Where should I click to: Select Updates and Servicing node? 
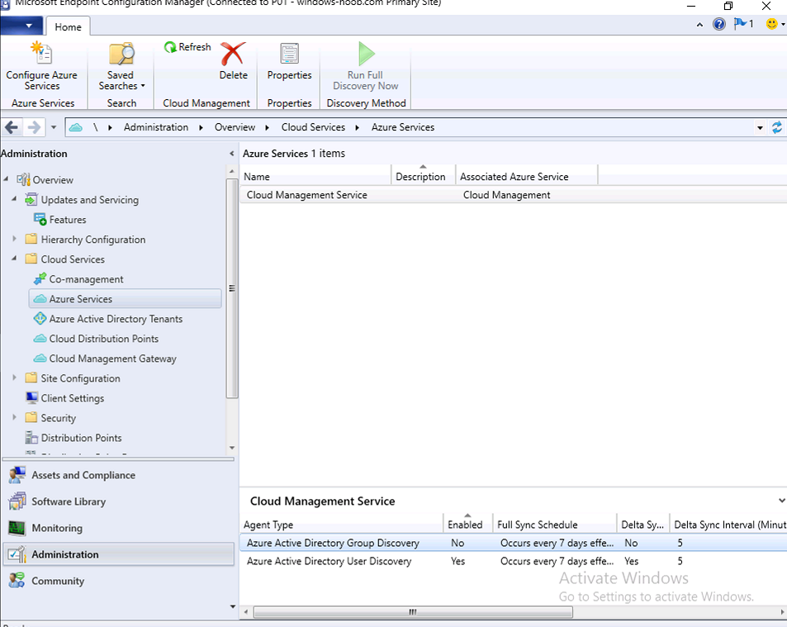89,200
